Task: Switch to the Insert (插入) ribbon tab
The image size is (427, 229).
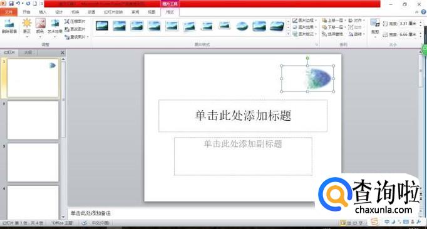Action: click(x=43, y=12)
